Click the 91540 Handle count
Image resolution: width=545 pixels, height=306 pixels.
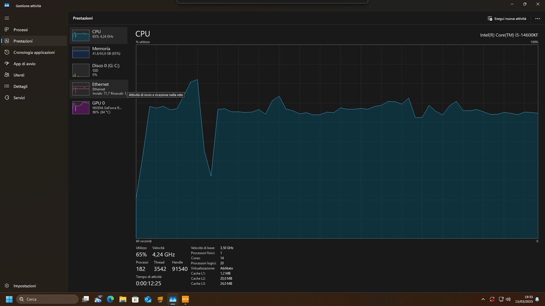180,269
